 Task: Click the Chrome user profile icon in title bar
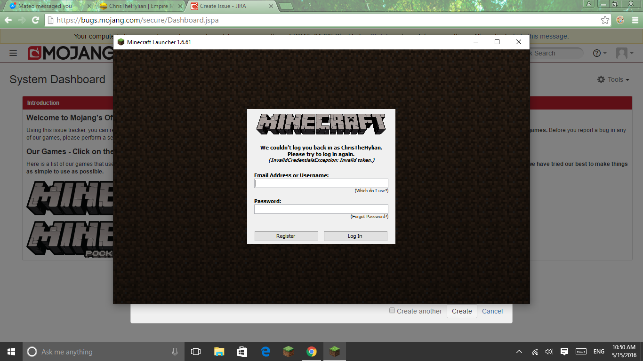[589, 4]
